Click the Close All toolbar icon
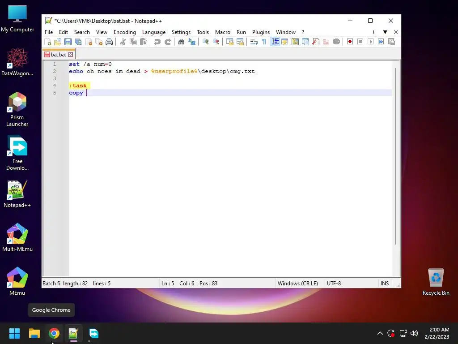Screen dimensions: 458x344 99,42
